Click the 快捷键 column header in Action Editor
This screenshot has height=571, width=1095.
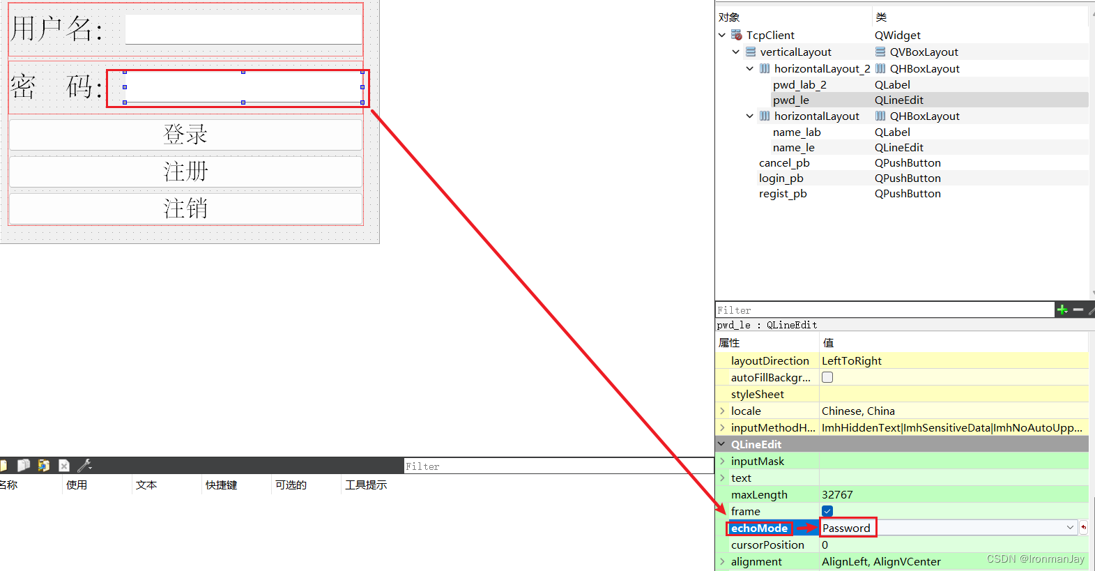(x=222, y=485)
